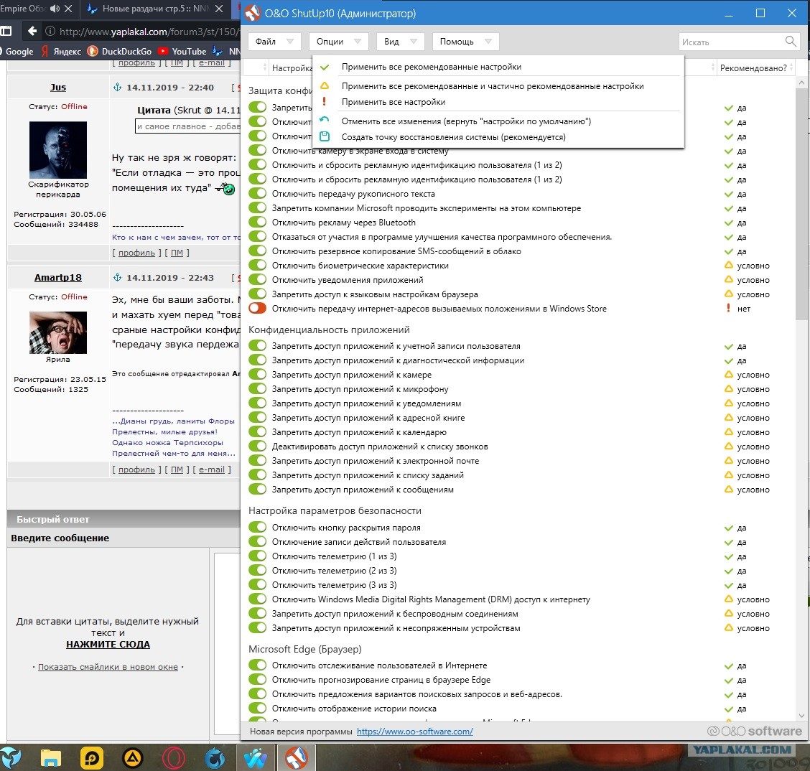Screen dimensions: 810x771
Task: Open the Файл dropdown menu
Action: pyautogui.click(x=274, y=42)
